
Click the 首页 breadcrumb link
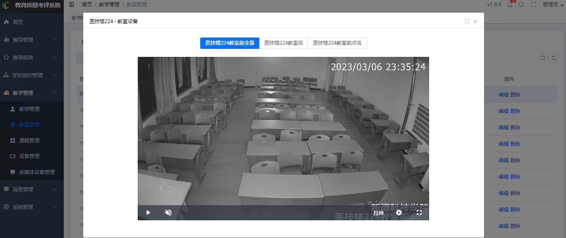pos(87,5)
